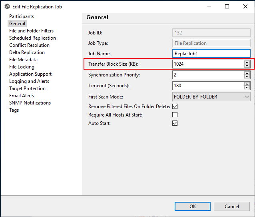Image resolution: width=255 pixels, height=217 pixels.
Task: Click the app icon in title bar
Action: tap(7, 6)
